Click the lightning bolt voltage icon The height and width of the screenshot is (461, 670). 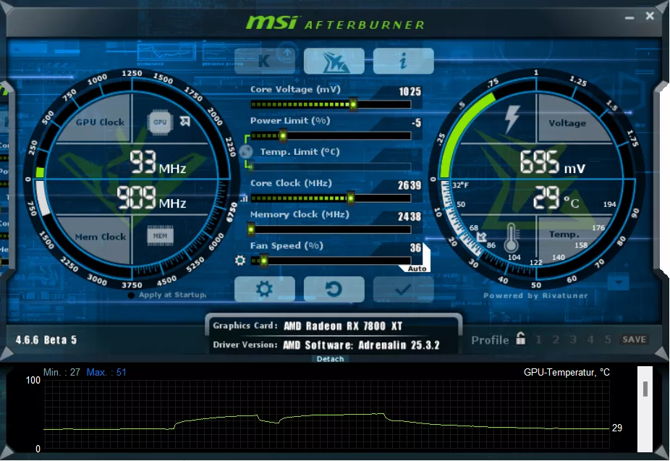[x=512, y=119]
